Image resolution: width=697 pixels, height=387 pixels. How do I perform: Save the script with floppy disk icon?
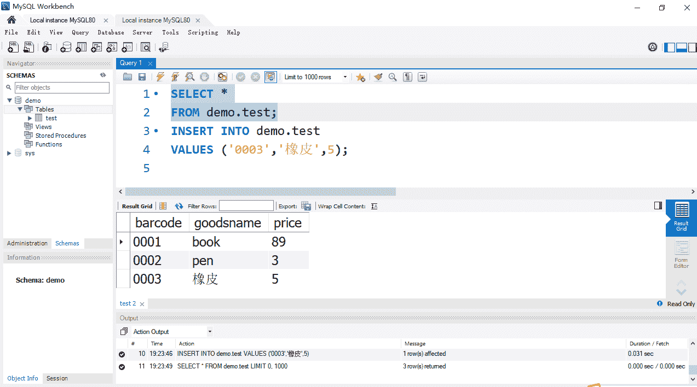pos(142,77)
